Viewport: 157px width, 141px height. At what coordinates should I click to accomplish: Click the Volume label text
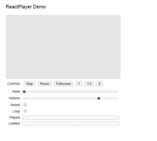14,98
